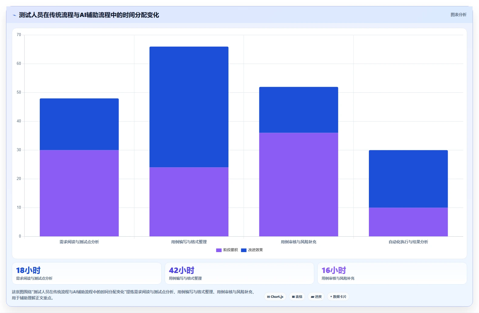The width and height of the screenshot is (479, 313).
Task: Click the chart title icon next to 测试人员
Action: [14, 15]
